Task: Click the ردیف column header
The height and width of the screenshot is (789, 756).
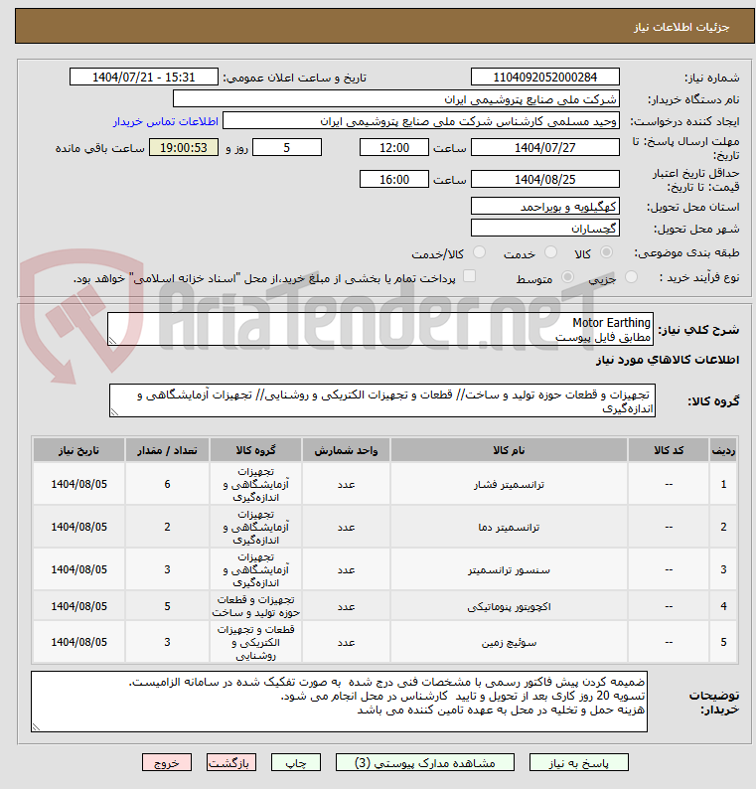Action: coord(723,450)
